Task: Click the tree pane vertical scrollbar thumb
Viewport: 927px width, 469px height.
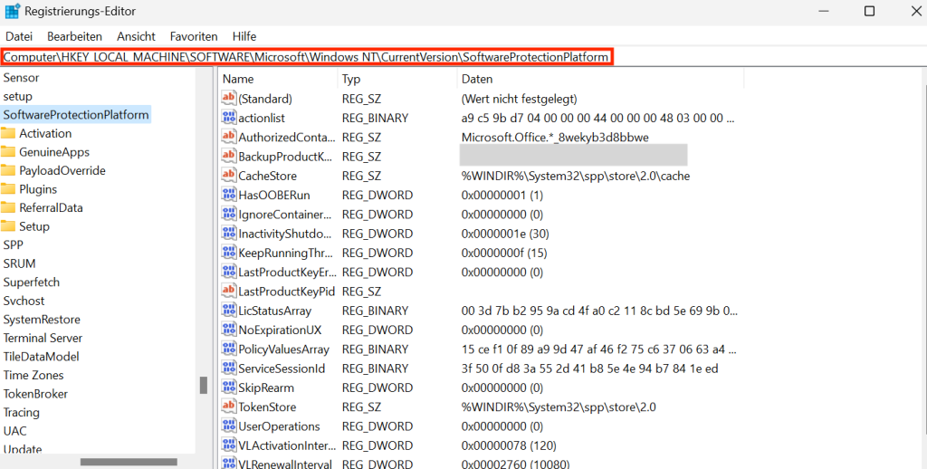Action: point(204,385)
